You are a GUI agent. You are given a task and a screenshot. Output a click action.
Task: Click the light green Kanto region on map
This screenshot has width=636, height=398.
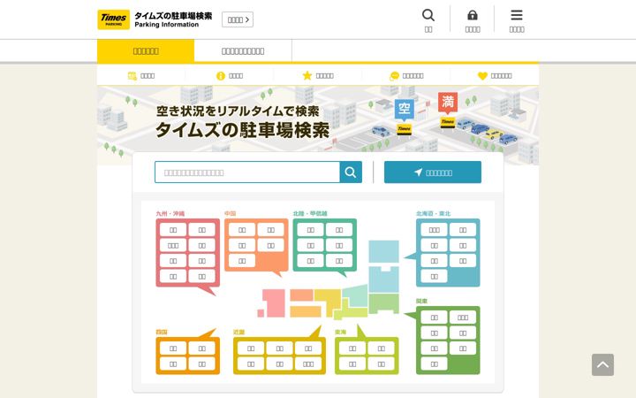(x=383, y=303)
